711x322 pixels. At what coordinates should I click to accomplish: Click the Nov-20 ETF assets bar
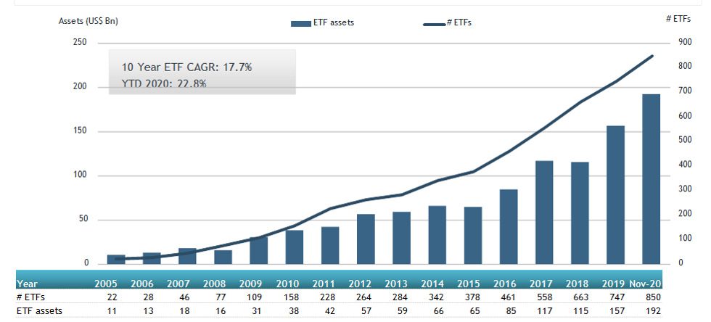tap(651, 178)
